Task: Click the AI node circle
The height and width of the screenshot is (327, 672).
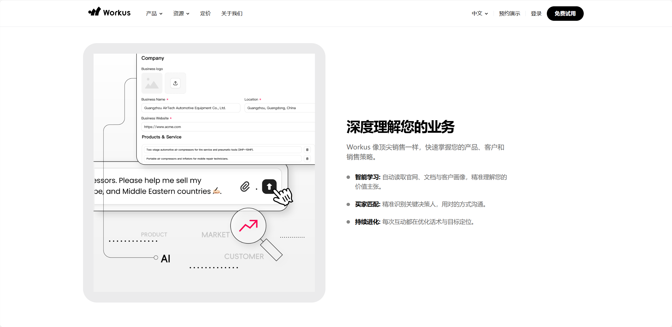Action: [156, 258]
